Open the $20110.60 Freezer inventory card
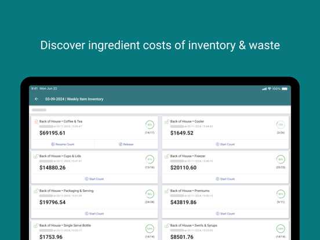Screen dimensions: 320x240 [226, 163]
